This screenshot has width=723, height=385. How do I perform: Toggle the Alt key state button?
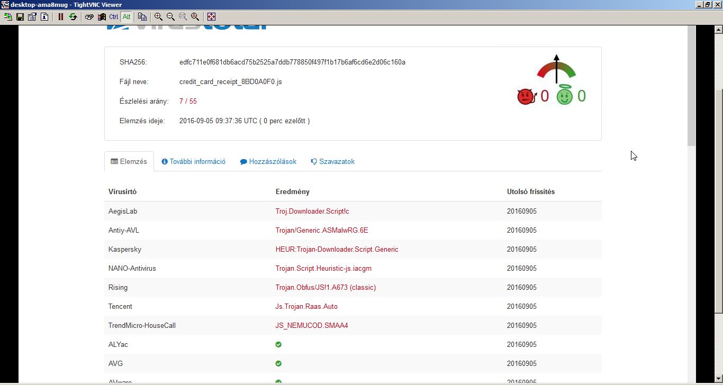(x=126, y=17)
